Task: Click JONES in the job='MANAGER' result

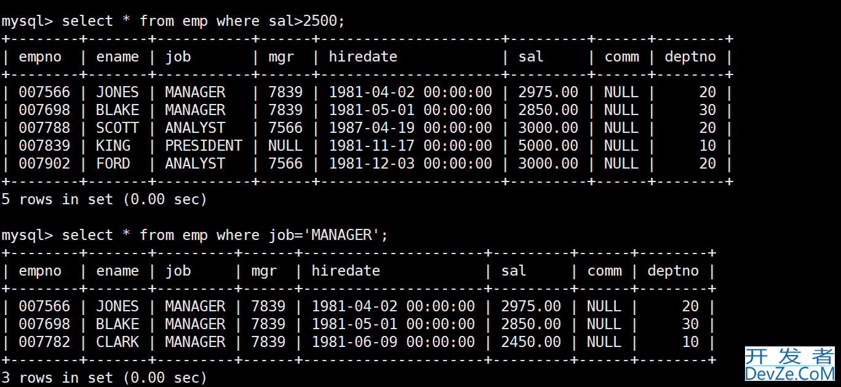Action: coord(118,306)
